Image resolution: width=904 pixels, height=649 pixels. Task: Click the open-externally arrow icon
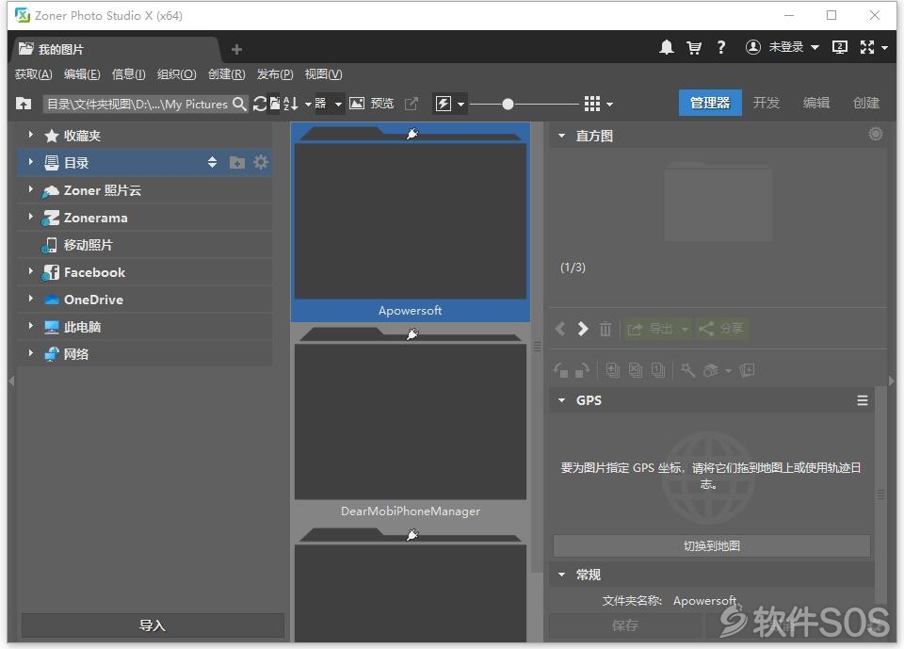click(412, 104)
